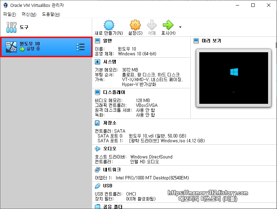Click 플로피, 광 디스크, 하드 디스크 boot order value
The image size is (277, 209).
(151, 75)
